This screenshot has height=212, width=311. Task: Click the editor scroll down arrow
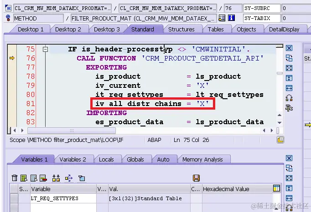coord(280,122)
